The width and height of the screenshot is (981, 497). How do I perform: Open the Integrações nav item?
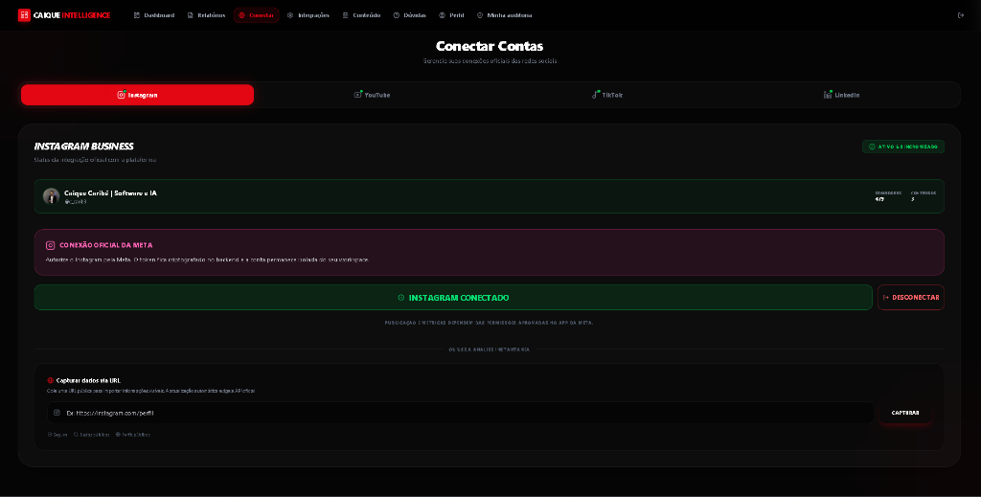click(x=308, y=15)
